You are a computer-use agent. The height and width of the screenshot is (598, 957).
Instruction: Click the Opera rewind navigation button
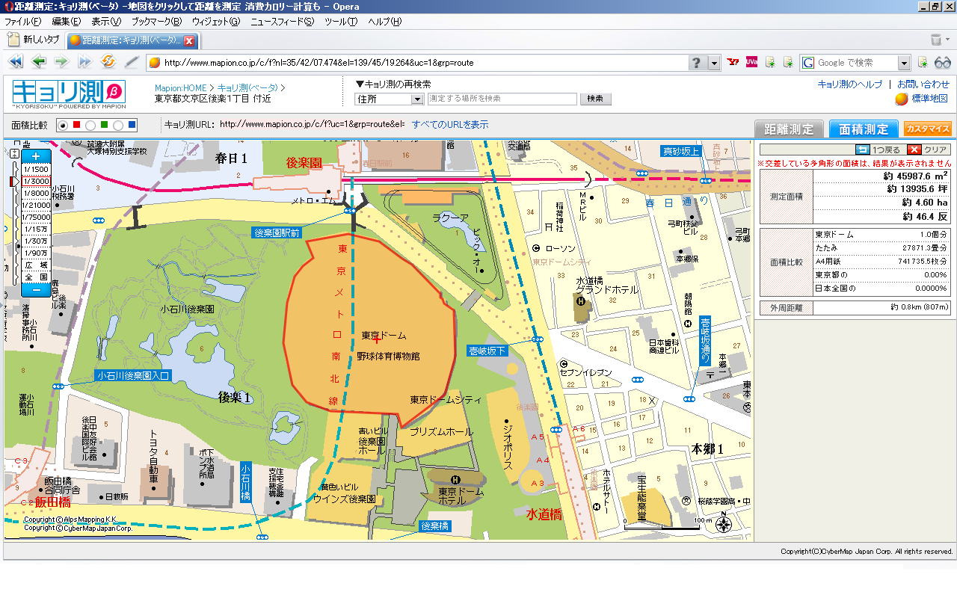pos(16,62)
